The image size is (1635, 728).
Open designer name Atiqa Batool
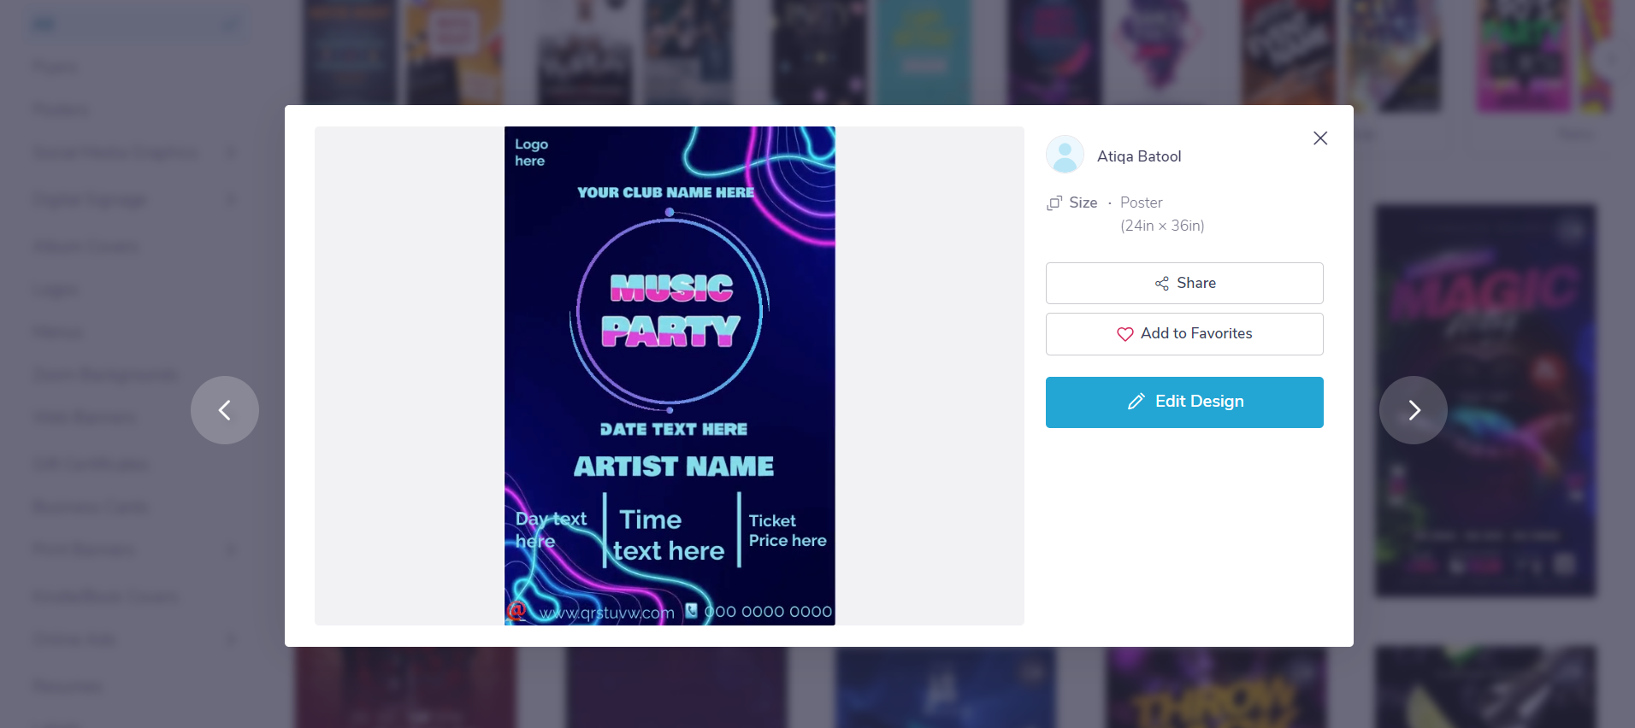tap(1139, 156)
